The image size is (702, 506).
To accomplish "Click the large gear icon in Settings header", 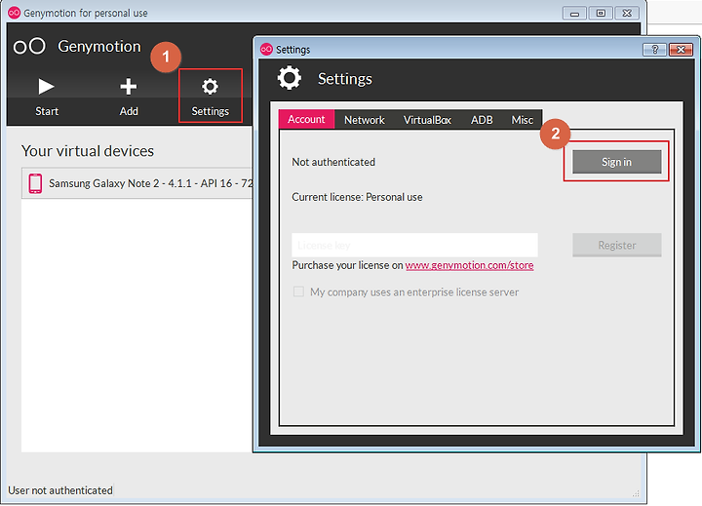I will click(x=290, y=78).
